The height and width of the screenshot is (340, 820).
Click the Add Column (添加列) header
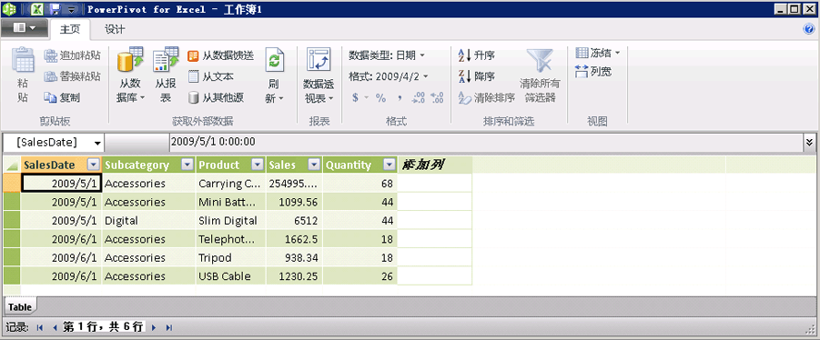[x=435, y=165]
